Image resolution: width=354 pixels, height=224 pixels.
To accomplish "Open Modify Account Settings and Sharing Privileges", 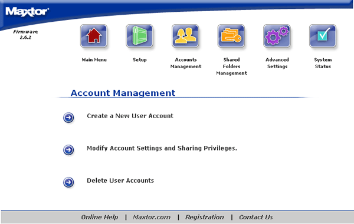I will pos(162,148).
